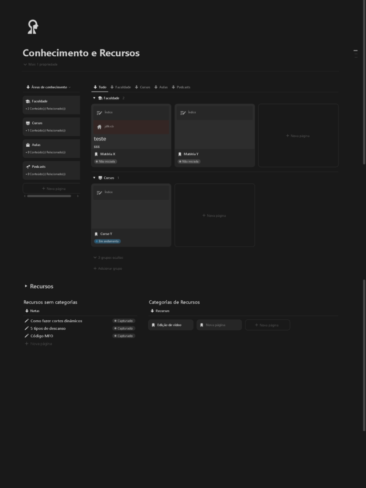Open the 'Como fazer cortes dinâmicos' note
Screen dimensions: 366x488
click(56, 321)
